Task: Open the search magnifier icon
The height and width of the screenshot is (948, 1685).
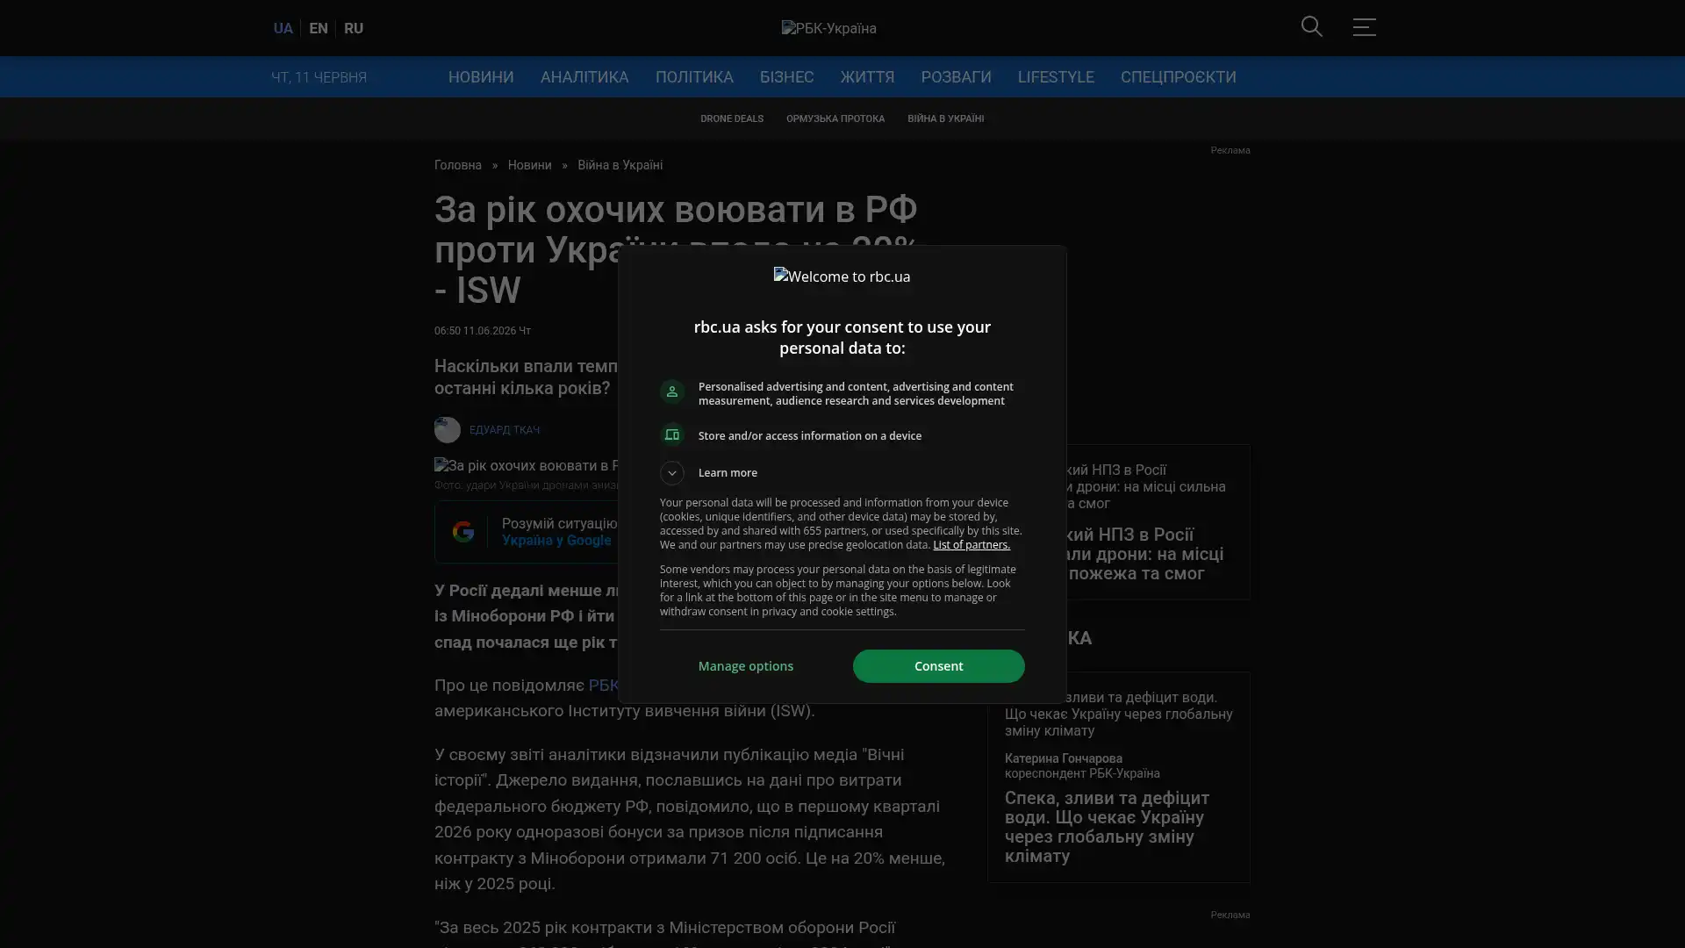Action: tap(1311, 26)
